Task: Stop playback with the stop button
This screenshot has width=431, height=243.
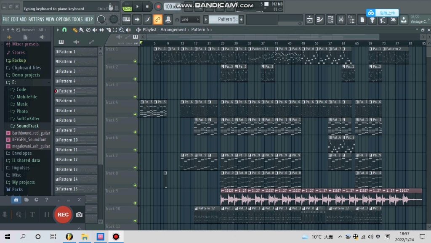Action: (x=147, y=6)
